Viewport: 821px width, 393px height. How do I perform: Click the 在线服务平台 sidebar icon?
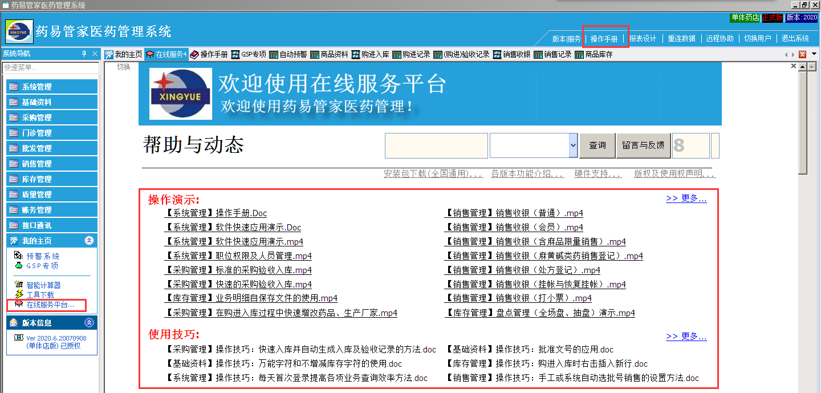[18, 305]
